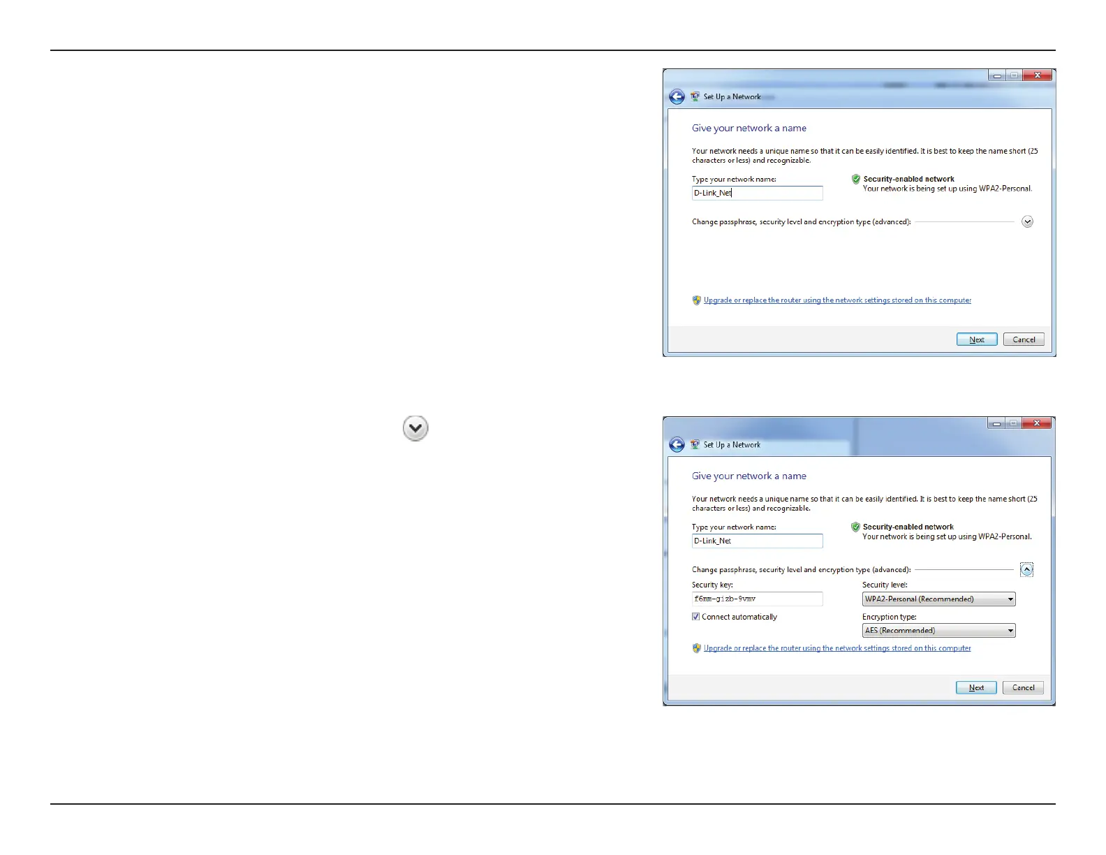Open Upgrade or replace the router link, upper window

(837, 300)
